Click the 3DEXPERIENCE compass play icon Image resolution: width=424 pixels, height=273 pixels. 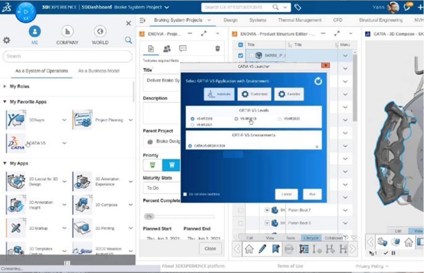25,12
